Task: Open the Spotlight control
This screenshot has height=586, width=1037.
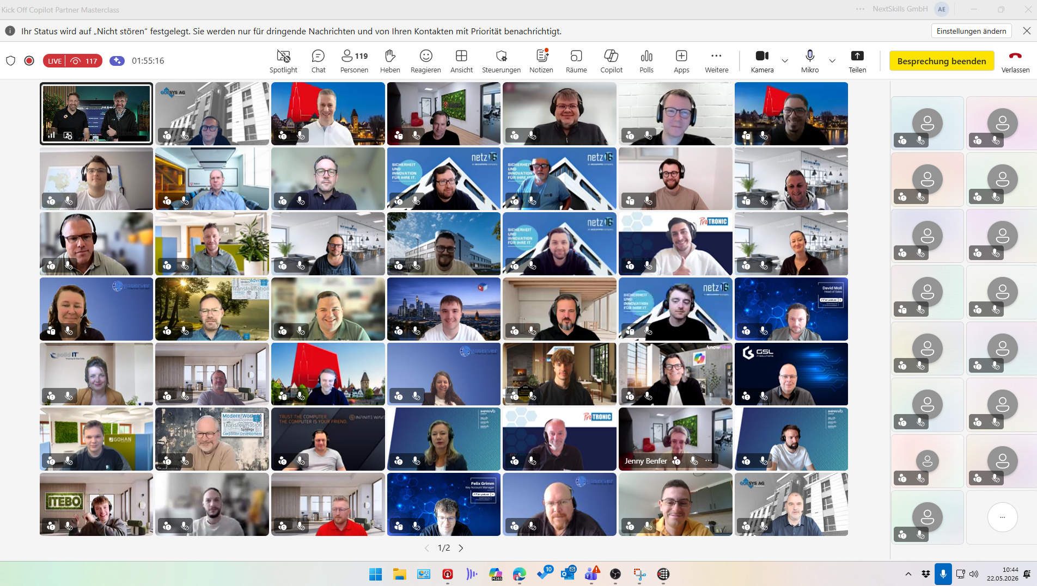Action: (x=283, y=61)
